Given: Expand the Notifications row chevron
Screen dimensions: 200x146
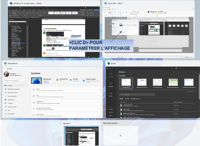Looking at the screenshot, I should (x=98, y=102).
